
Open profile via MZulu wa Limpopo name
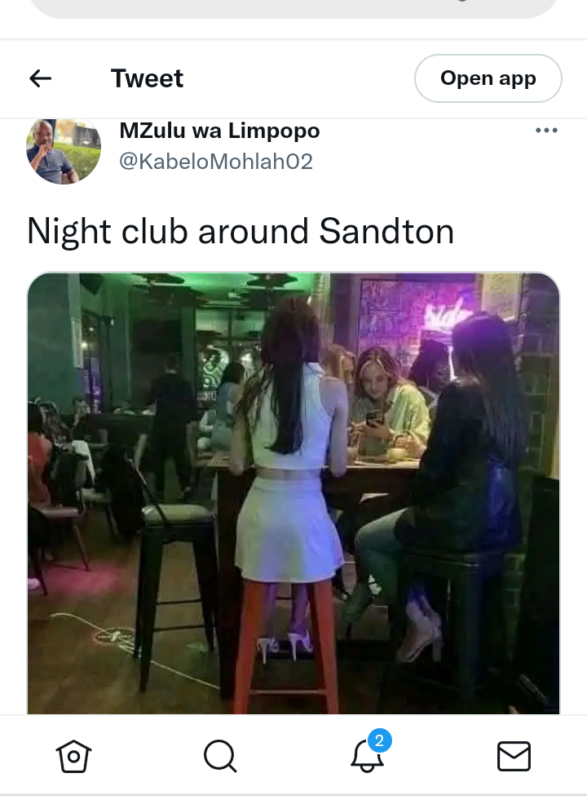(219, 131)
